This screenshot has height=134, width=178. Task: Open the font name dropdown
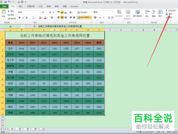[40, 12]
